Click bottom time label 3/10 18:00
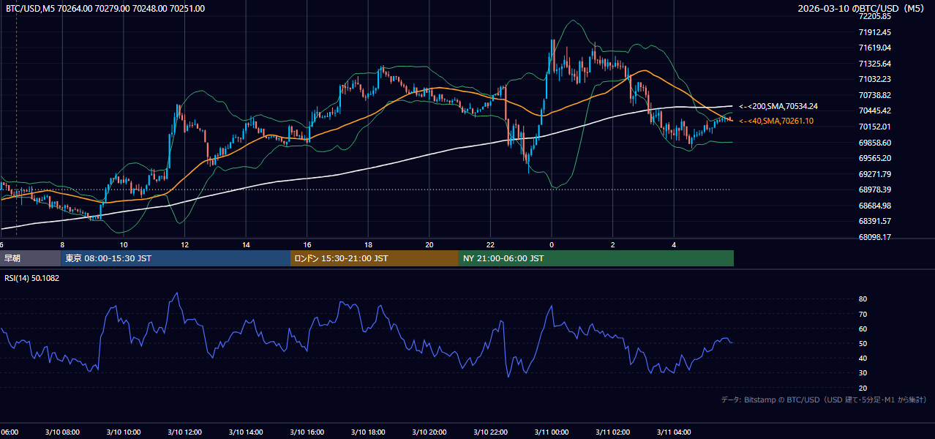The height and width of the screenshot is (439, 935). pyautogui.click(x=367, y=432)
